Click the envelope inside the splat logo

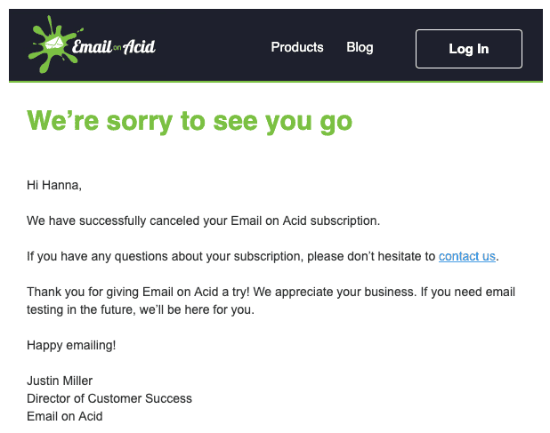pyautogui.click(x=54, y=42)
